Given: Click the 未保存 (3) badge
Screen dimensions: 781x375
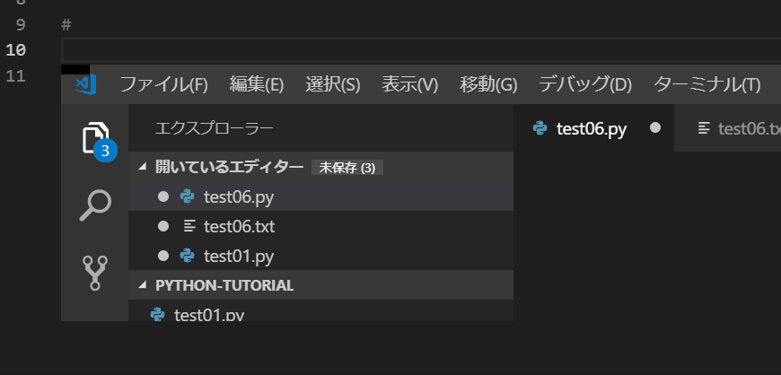Looking at the screenshot, I should point(347,168).
